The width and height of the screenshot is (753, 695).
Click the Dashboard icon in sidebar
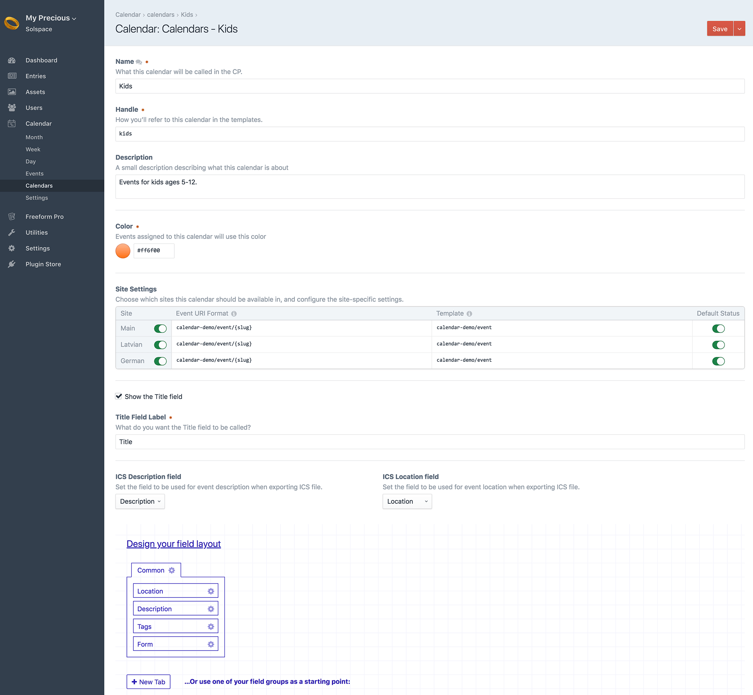click(12, 59)
